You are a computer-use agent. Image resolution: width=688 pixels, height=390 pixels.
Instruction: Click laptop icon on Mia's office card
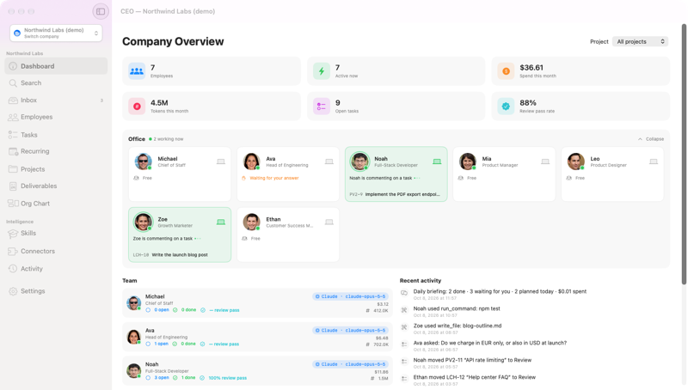(545, 161)
